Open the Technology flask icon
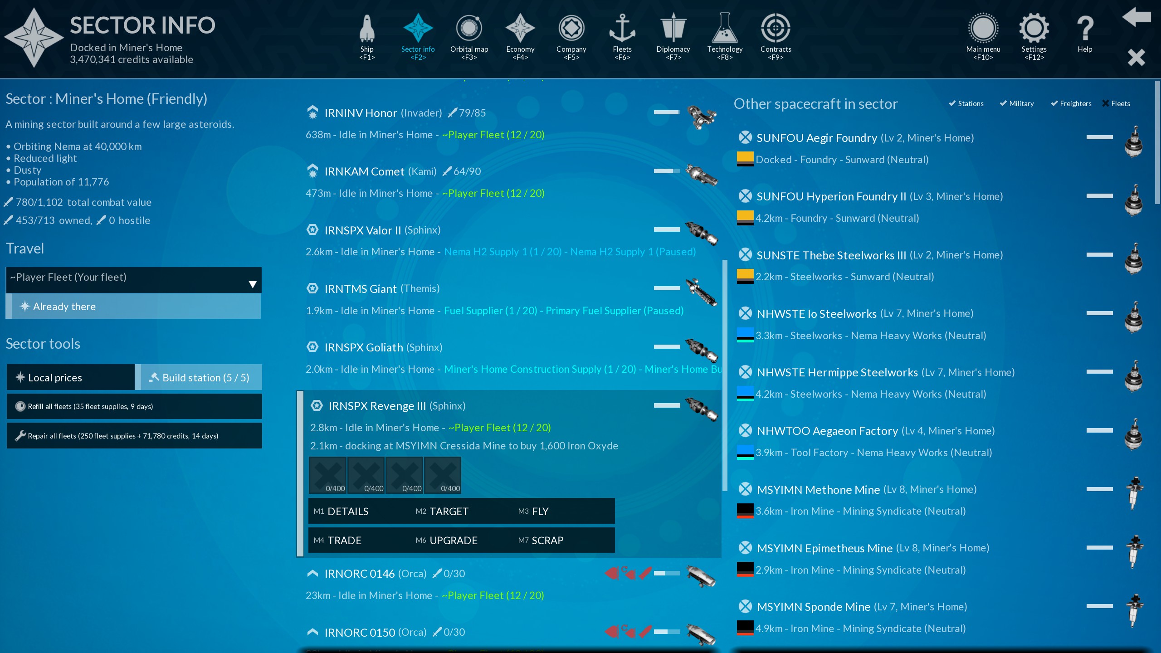1161x653 pixels. [x=724, y=29]
